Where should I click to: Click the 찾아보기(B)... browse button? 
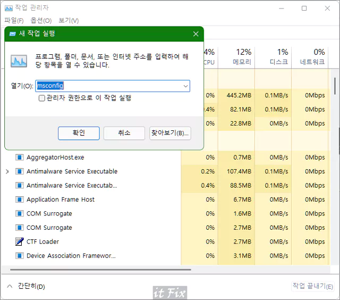click(x=170, y=133)
